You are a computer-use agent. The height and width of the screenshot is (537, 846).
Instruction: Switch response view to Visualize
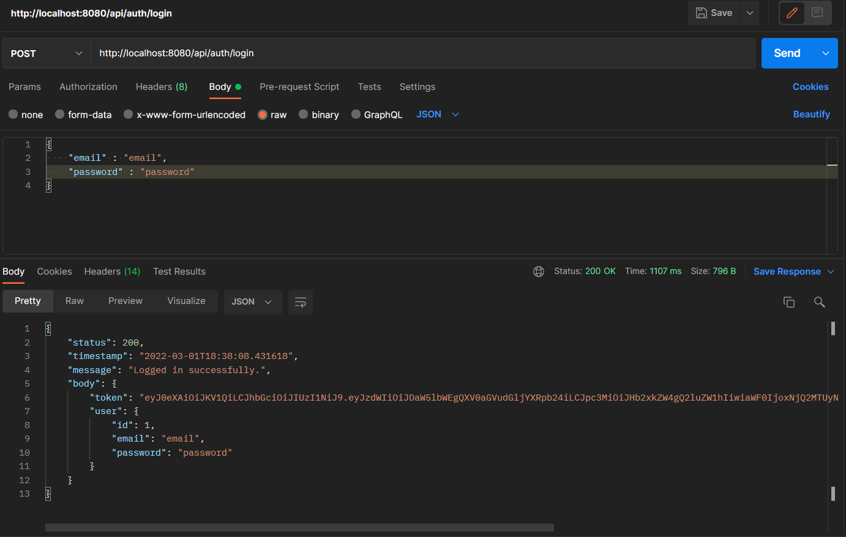186,301
